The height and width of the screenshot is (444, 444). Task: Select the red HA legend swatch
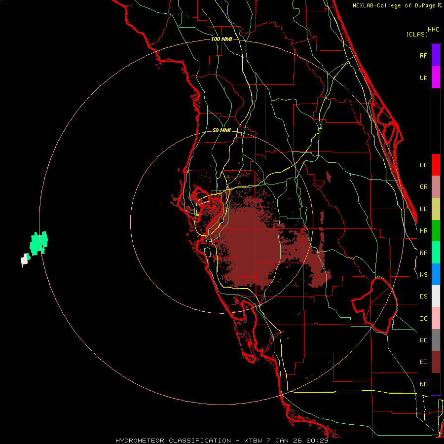[436, 165]
